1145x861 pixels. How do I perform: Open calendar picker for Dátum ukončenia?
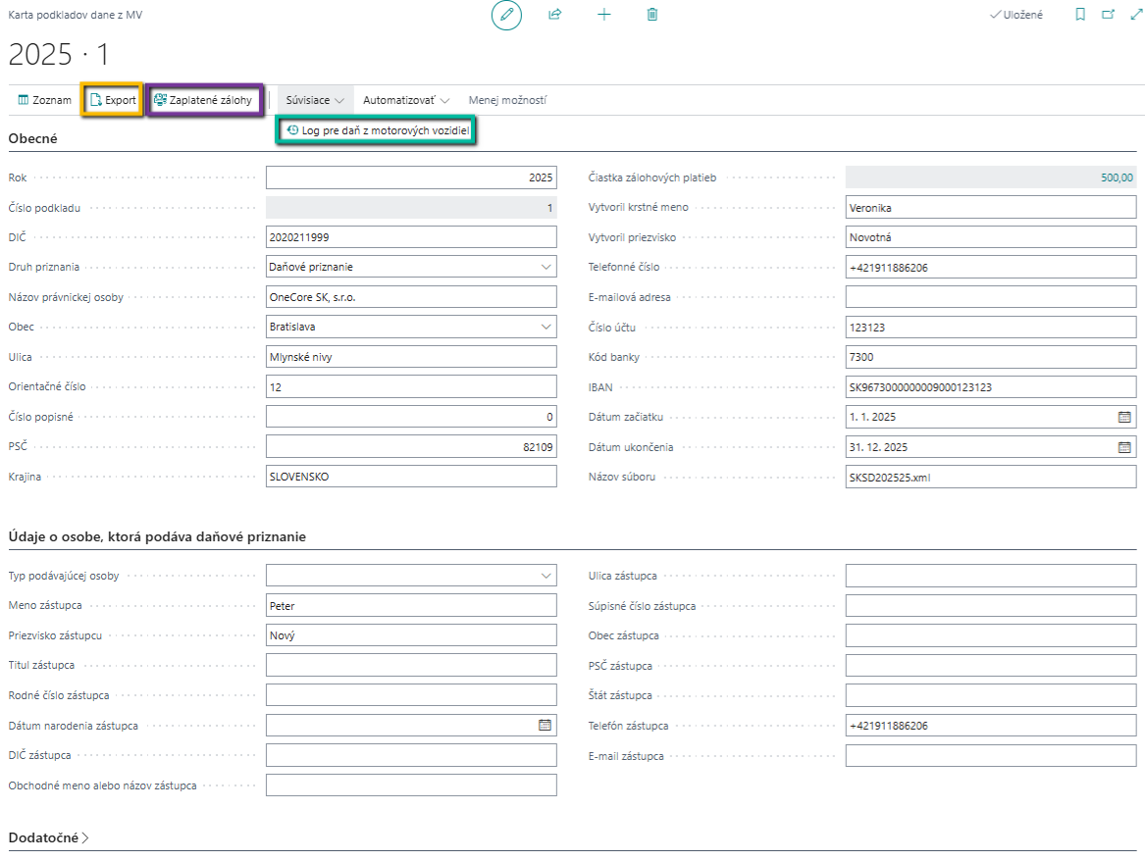click(x=1124, y=447)
